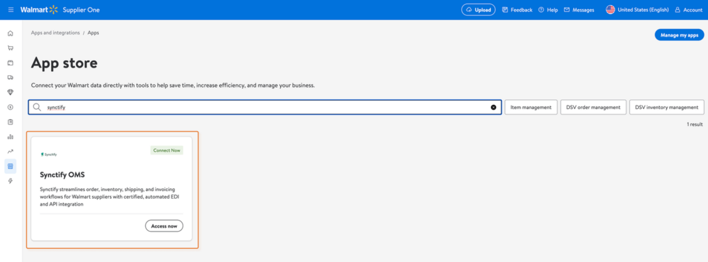Viewport: 708px width, 262px height.
Task: Open the lightning bolt sidebar icon
Action: pos(10,181)
